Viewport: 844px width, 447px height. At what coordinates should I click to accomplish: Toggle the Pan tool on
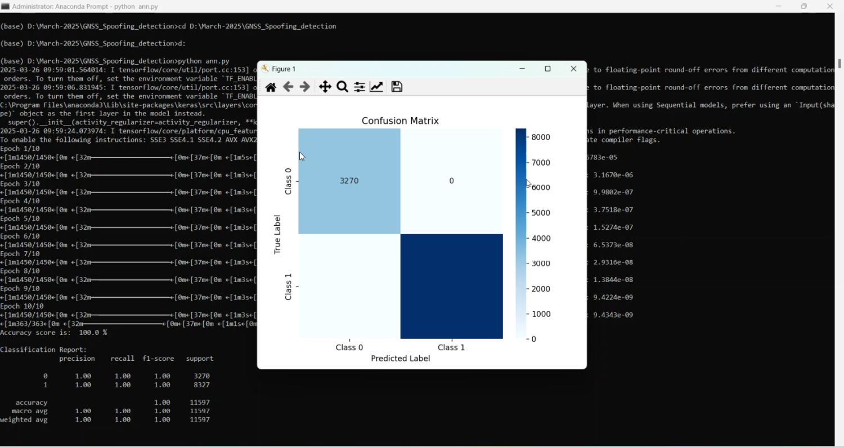[x=325, y=87]
